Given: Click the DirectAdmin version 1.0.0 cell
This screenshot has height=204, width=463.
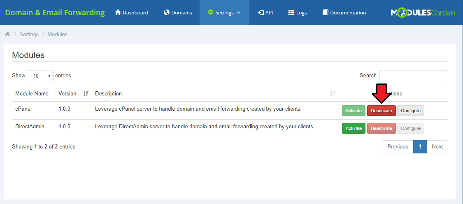Looking at the screenshot, I should coord(64,126).
